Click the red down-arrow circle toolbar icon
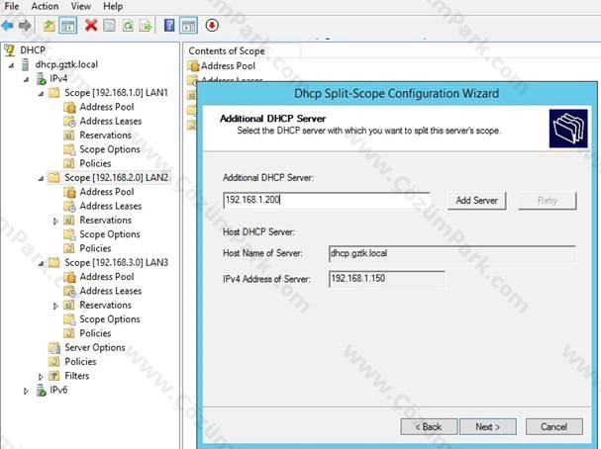Image resolution: width=601 pixels, height=449 pixels. click(x=212, y=25)
